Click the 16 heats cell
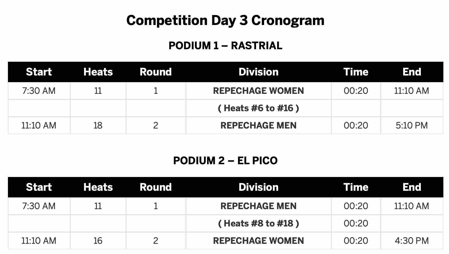 tap(98, 241)
